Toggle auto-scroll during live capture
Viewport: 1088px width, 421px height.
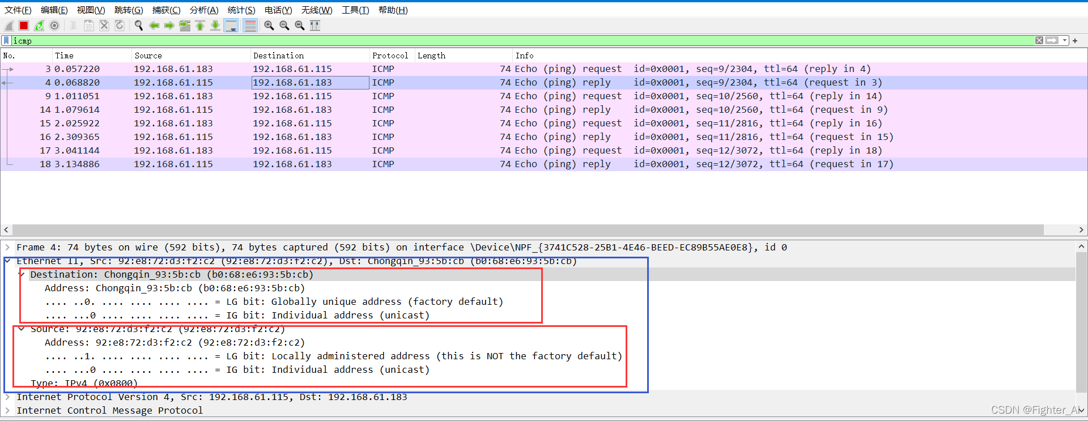click(231, 25)
